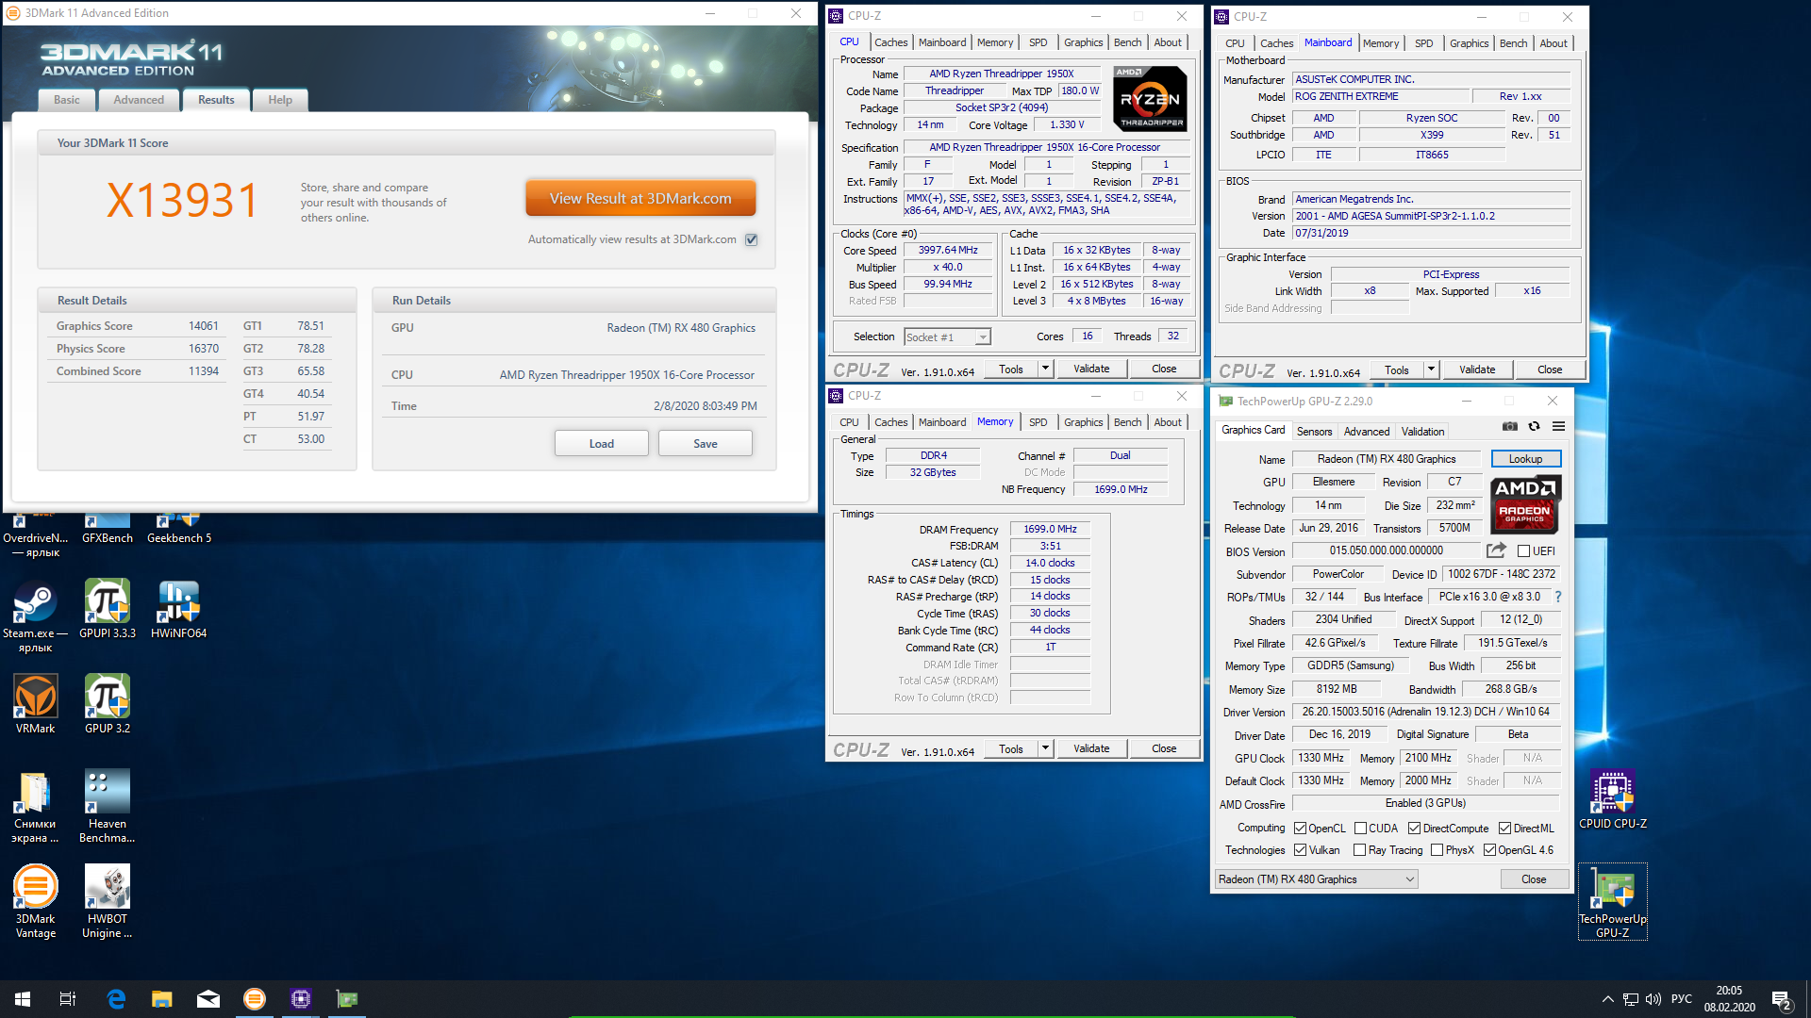Open Microsoft Edge from taskbar
1811x1018 pixels.
(x=116, y=999)
